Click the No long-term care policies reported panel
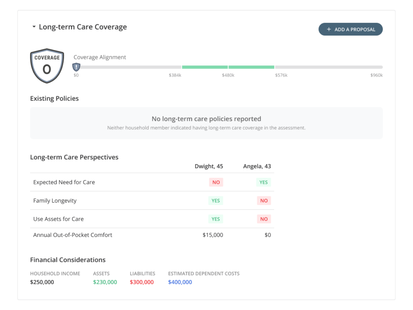The width and height of the screenshot is (413, 310). [x=206, y=123]
